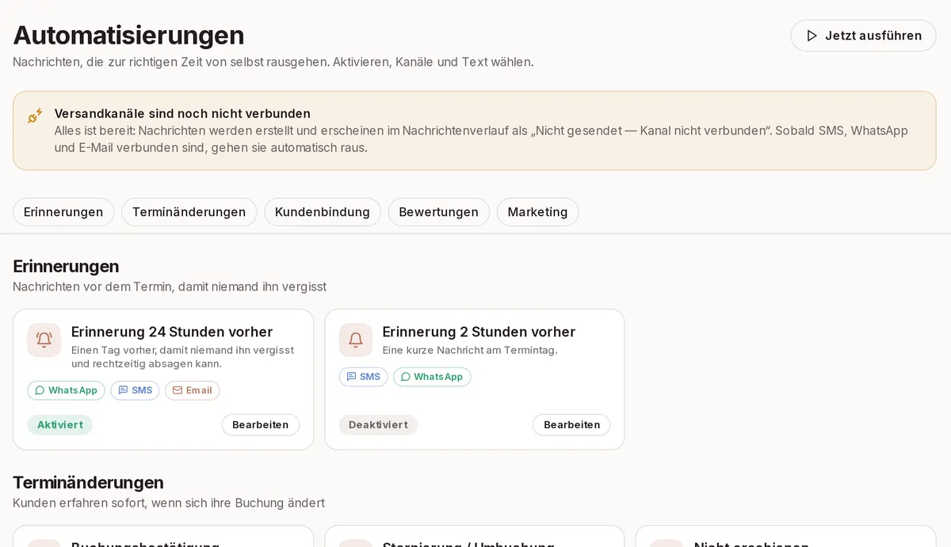Viewport: 951px width, 547px height.
Task: Toggle the Aktiviert status badge
Action: tap(60, 425)
